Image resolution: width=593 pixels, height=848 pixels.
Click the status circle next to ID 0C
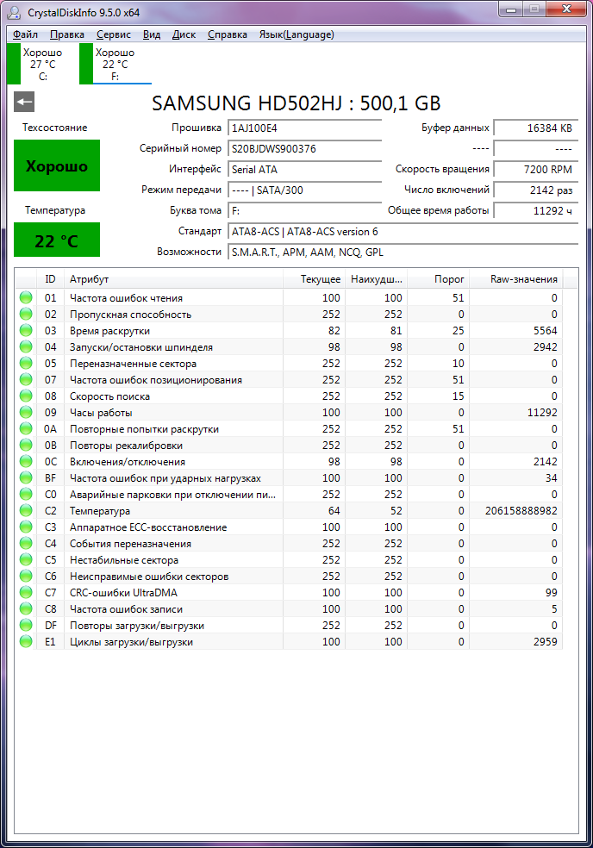26,461
